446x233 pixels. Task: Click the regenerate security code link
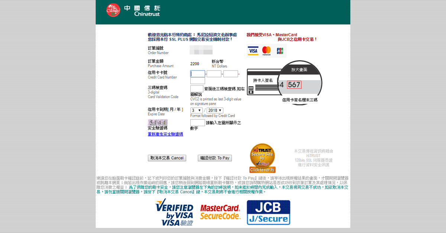pyautogui.click(x=165, y=134)
